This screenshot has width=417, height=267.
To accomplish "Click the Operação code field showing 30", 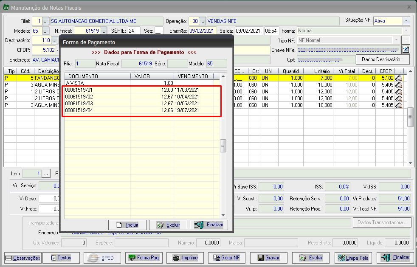I will tap(194, 21).
